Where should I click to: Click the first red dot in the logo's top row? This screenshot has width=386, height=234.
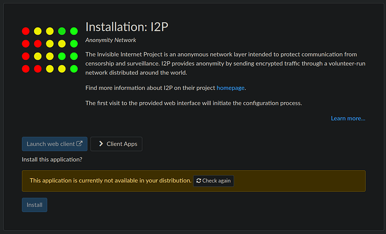click(x=26, y=31)
